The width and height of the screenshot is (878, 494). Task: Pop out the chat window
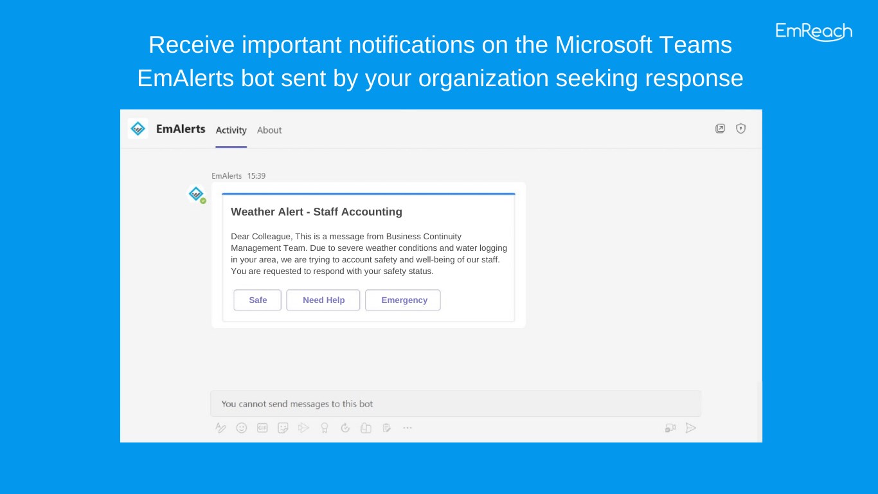720,129
